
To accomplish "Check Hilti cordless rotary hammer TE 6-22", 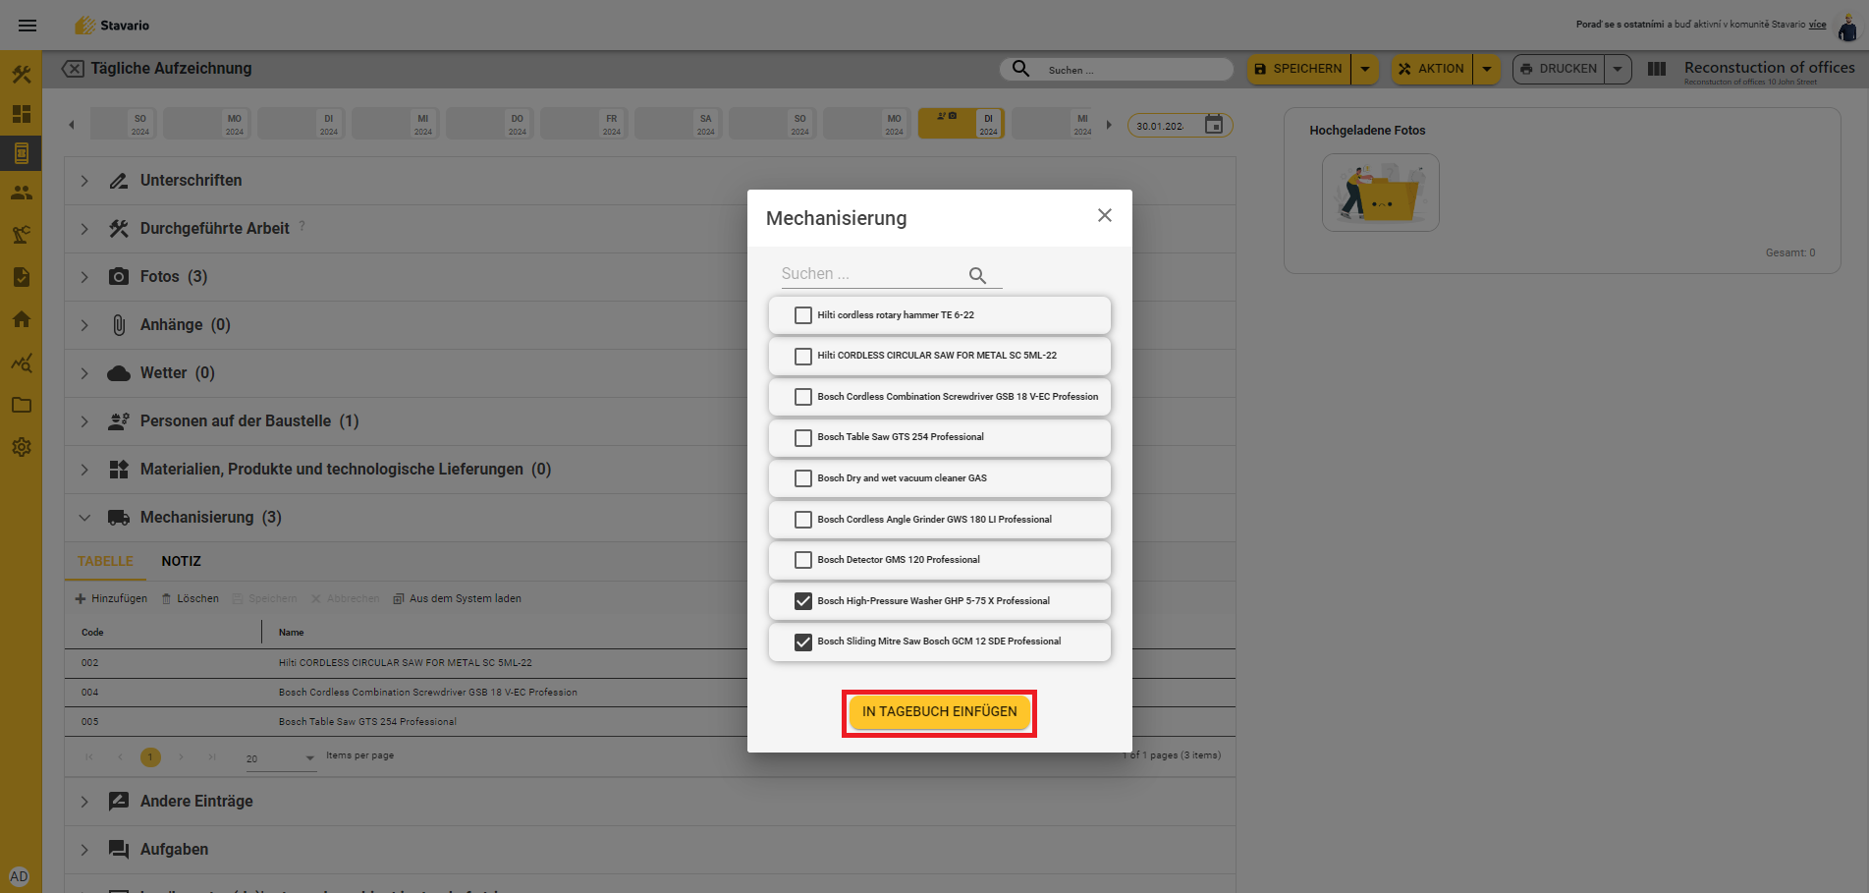I will [803, 315].
